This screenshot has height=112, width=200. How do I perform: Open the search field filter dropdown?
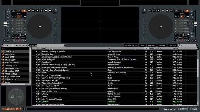pos(180,45)
